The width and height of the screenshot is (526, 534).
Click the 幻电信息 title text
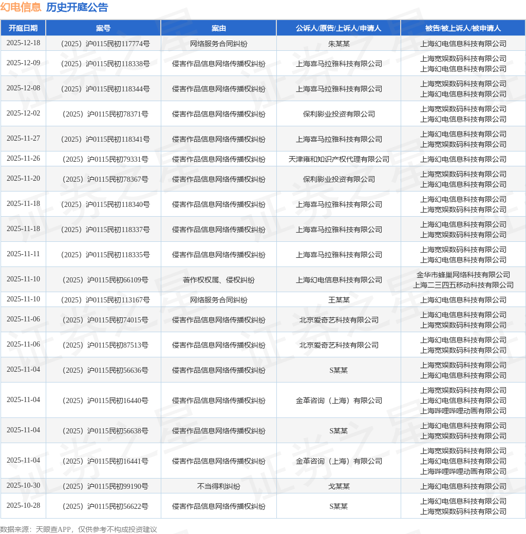click(21, 7)
